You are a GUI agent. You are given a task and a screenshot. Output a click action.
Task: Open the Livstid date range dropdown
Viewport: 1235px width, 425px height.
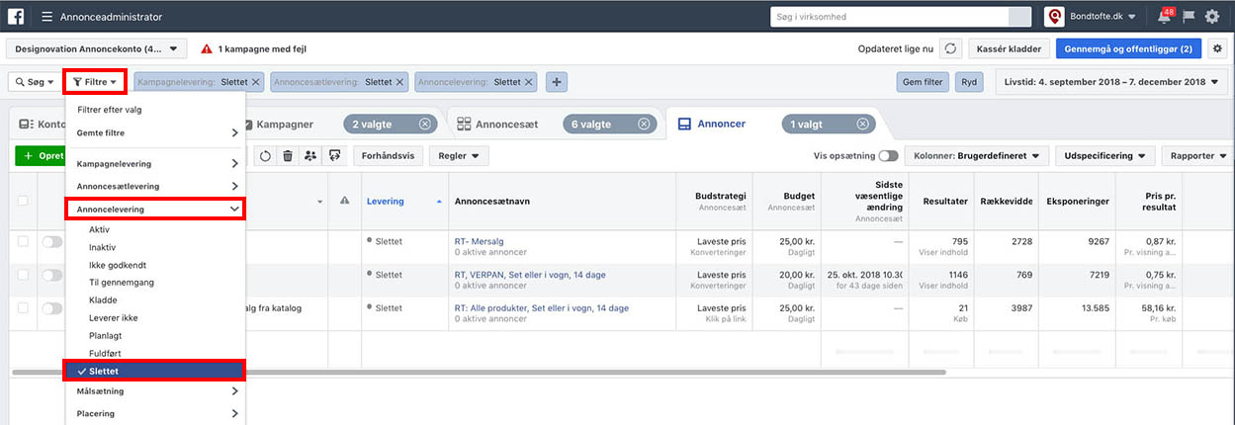tap(1113, 82)
